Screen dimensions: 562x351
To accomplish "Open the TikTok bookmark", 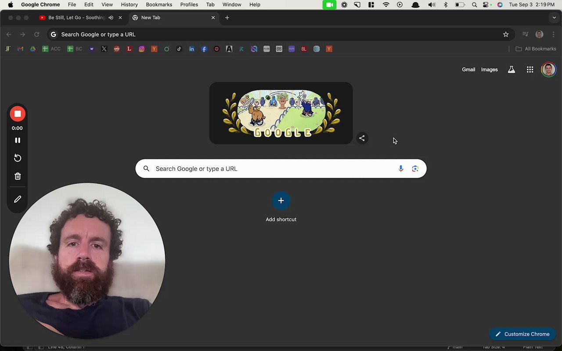I will [179, 49].
